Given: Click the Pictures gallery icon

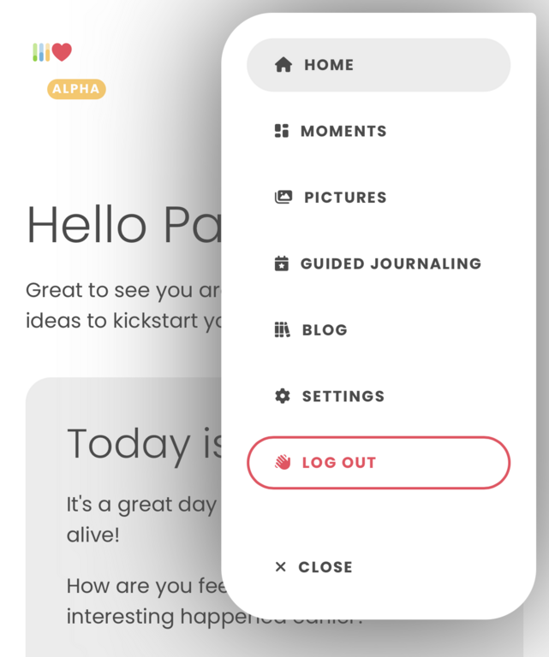Looking at the screenshot, I should 283,197.
